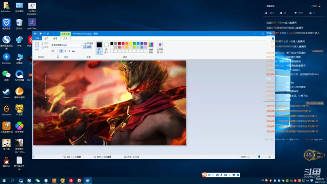Click the Copy icon in Paint ribbon

[x=43, y=47]
